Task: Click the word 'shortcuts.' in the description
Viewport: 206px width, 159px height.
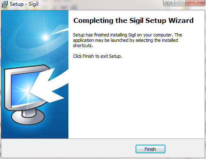Action: coord(83,45)
